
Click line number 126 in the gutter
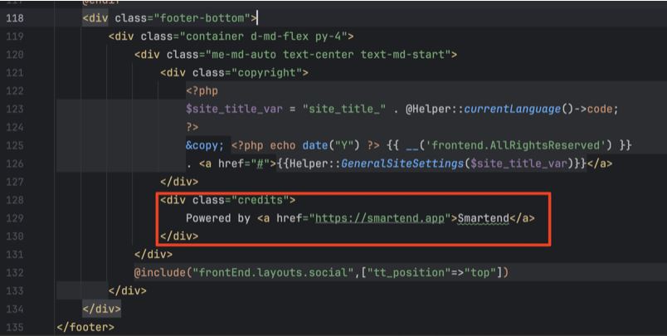pos(15,163)
